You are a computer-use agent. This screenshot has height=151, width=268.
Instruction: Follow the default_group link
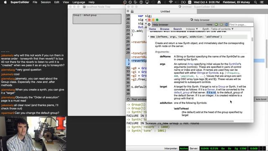pos(182,93)
